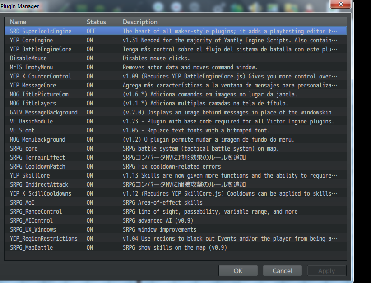Select the MOG_TitleLayers plugin entry
The width and height of the screenshot is (371, 283).
(175, 103)
